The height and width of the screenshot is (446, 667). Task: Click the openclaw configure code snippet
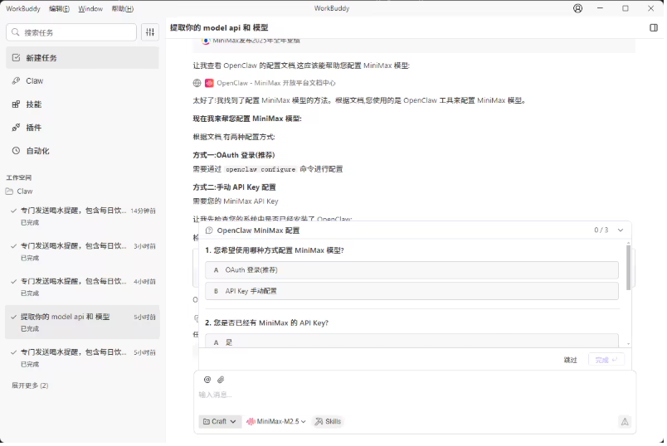click(260, 169)
